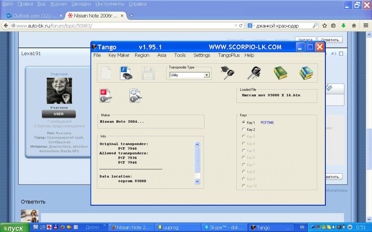Screen dimensions: 372x232
Task: Click the Пуск start button
Action: point(15,228)
